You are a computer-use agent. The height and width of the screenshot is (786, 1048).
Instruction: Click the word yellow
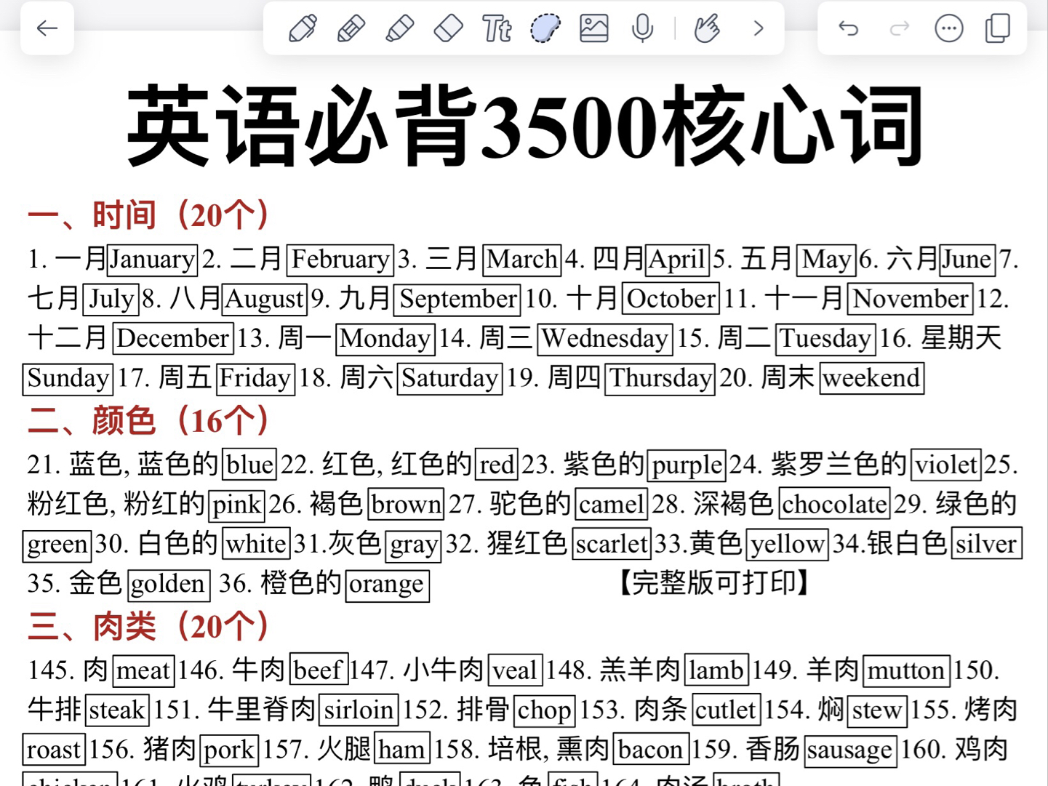pyautogui.click(x=788, y=545)
